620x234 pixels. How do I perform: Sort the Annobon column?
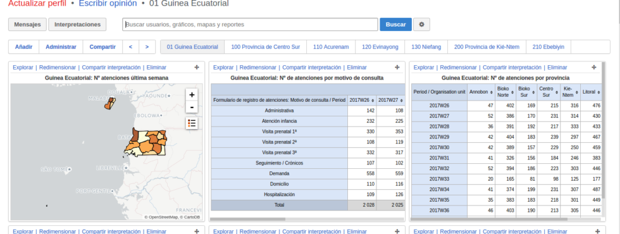point(492,92)
